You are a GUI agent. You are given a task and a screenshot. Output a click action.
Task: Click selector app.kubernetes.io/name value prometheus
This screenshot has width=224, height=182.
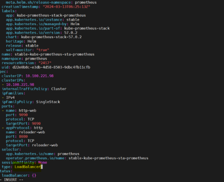pos(68,154)
